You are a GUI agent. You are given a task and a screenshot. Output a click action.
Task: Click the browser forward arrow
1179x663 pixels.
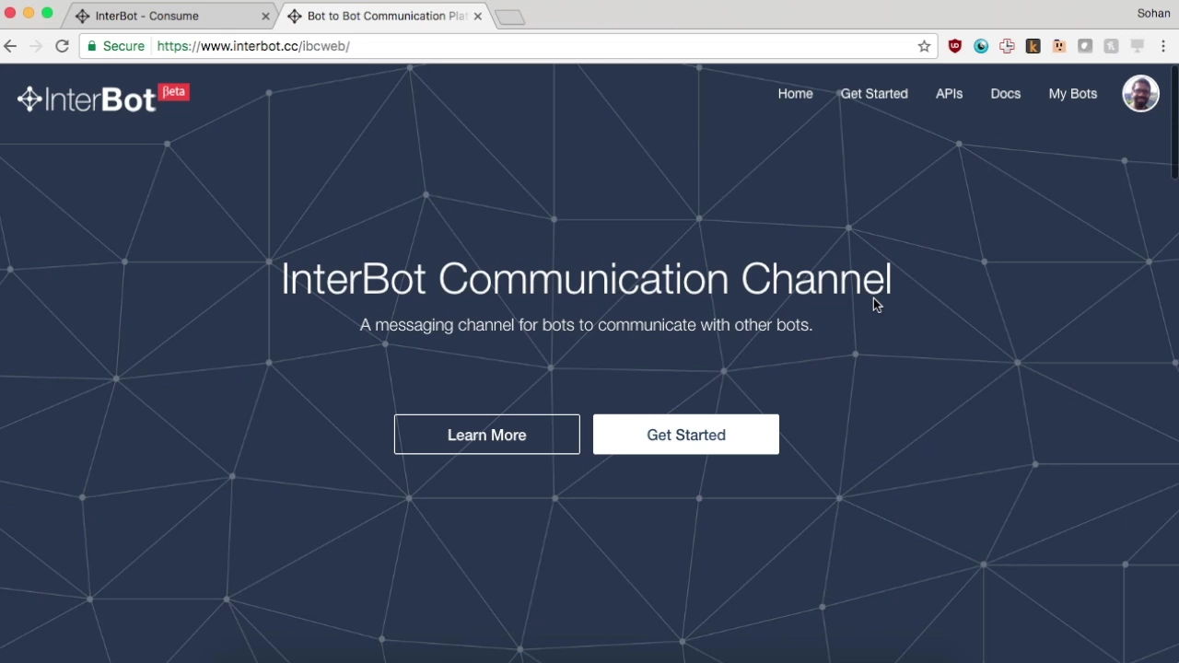tap(36, 46)
